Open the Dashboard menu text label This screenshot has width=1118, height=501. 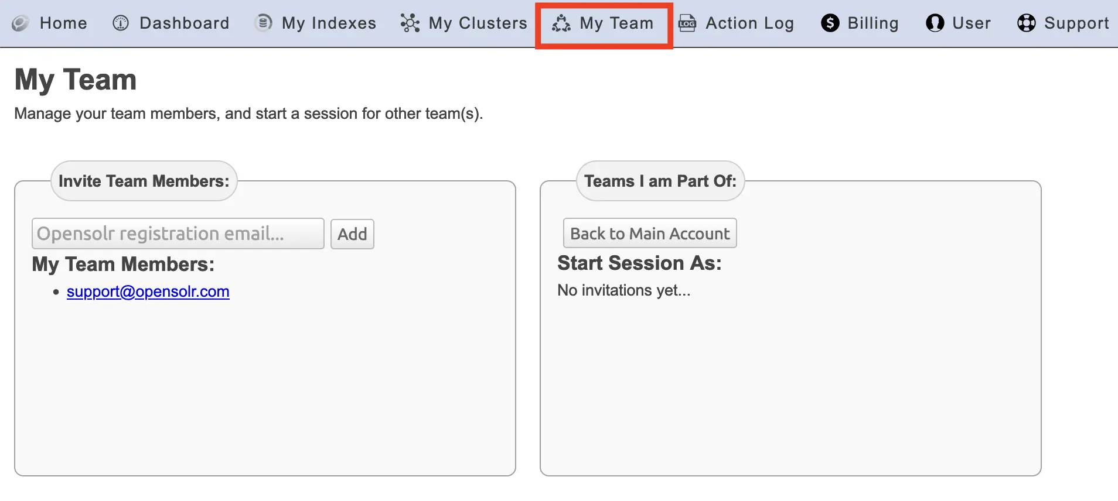[x=185, y=23]
